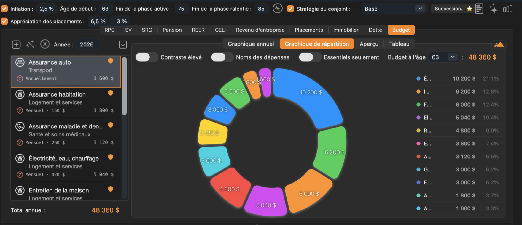
Task: Open the document report icon near Succession
Action: [x=479, y=9]
